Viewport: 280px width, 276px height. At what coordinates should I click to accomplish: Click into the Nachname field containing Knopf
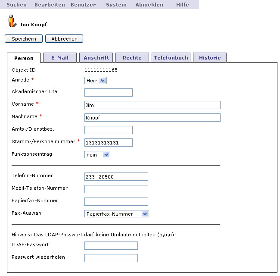click(x=152, y=117)
